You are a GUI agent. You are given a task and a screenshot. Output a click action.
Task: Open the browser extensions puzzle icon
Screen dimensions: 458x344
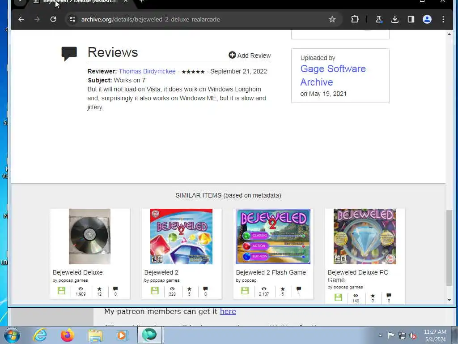pyautogui.click(x=355, y=19)
